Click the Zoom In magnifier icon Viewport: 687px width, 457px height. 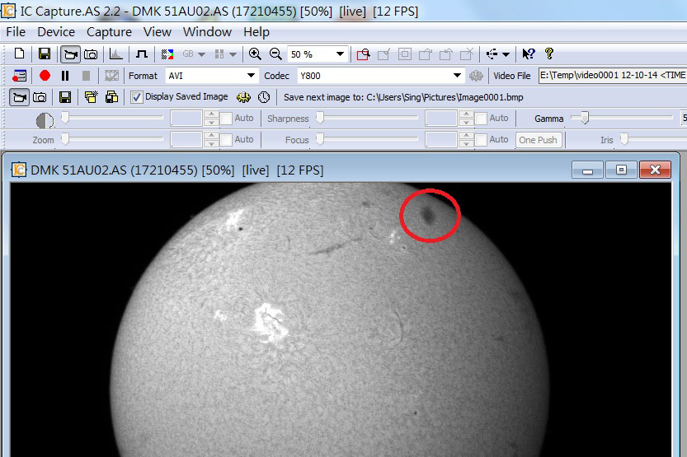[255, 54]
